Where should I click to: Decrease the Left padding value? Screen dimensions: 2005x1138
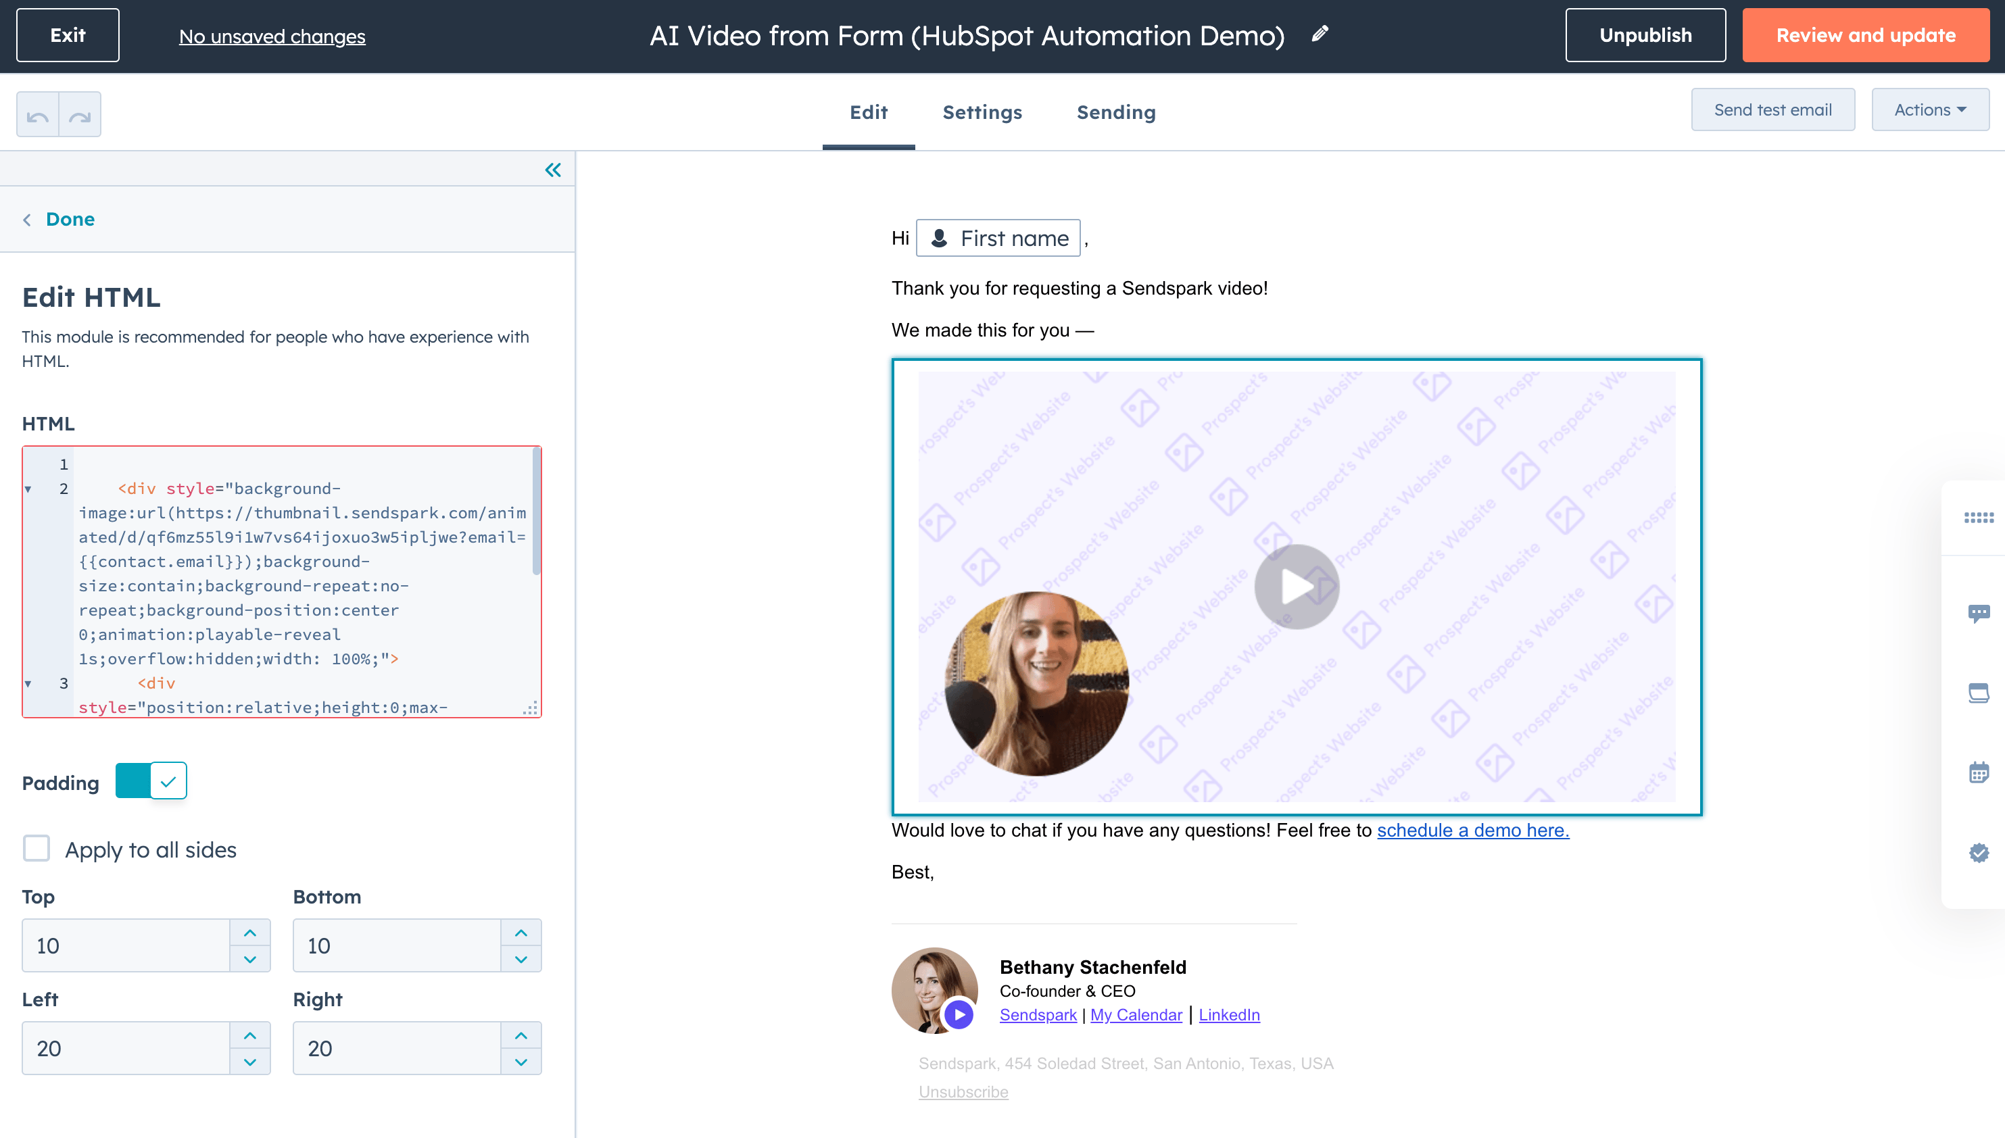click(250, 1062)
